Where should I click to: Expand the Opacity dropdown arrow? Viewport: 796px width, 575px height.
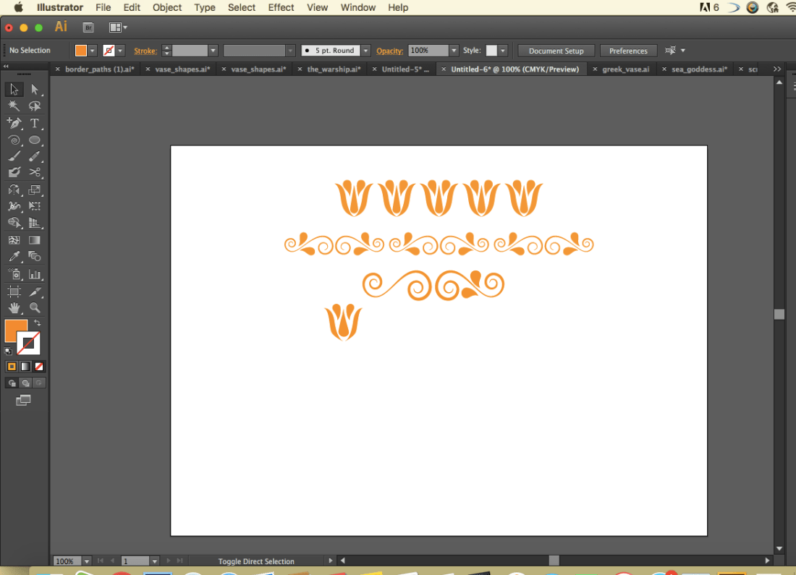pos(454,50)
